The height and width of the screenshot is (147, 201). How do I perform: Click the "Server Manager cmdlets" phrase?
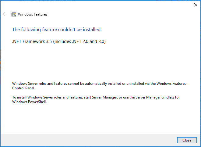(159, 97)
